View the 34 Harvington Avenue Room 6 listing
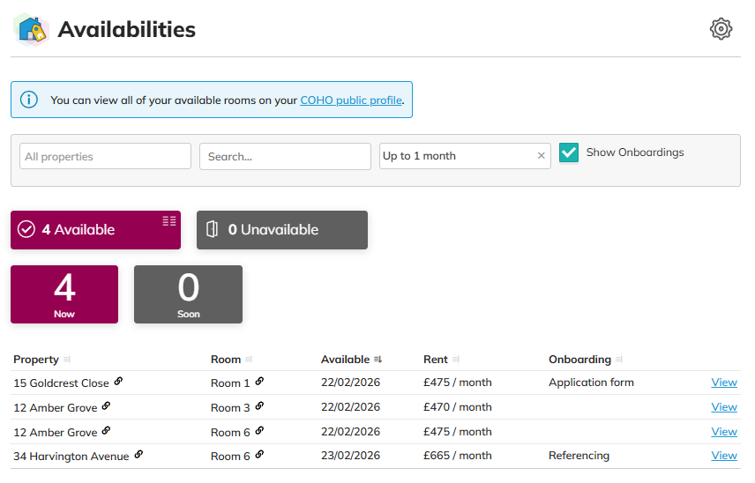This screenshot has height=483, width=755. point(723,456)
